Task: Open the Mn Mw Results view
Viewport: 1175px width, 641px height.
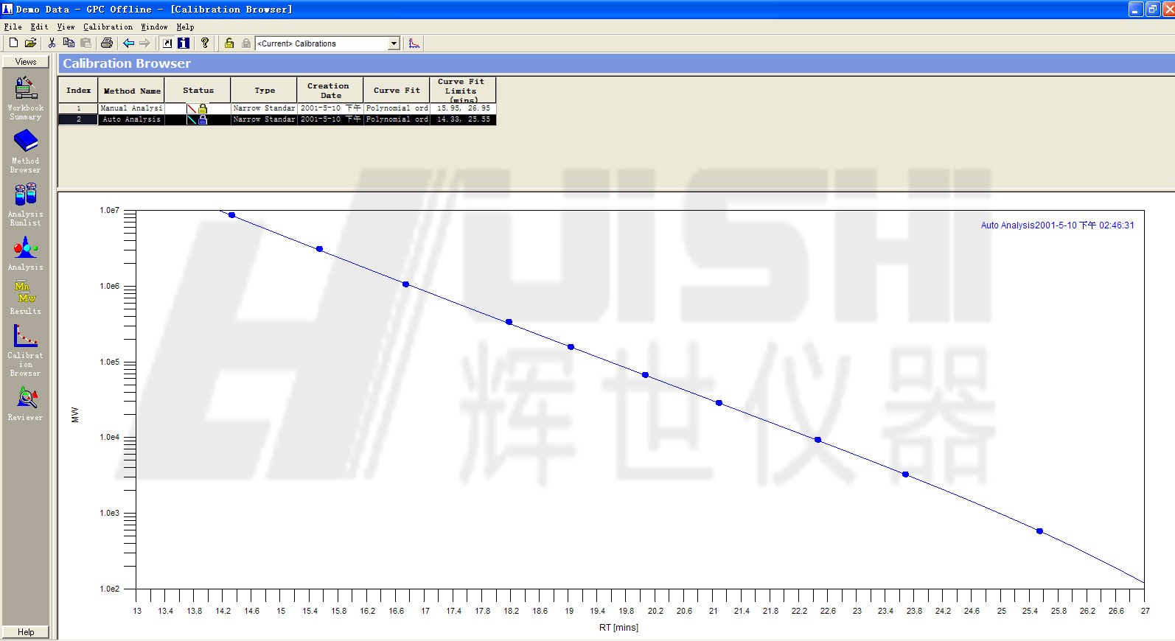Action: point(26,298)
